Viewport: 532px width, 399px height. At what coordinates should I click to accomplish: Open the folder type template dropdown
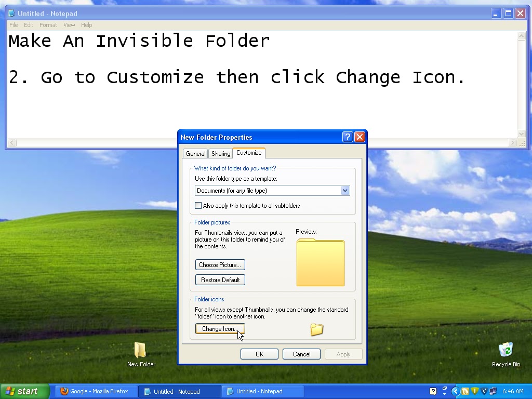click(345, 191)
